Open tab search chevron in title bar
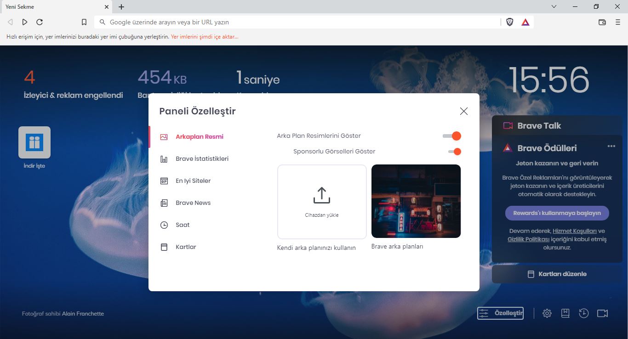Image resolution: width=628 pixels, height=339 pixels. 554,6
